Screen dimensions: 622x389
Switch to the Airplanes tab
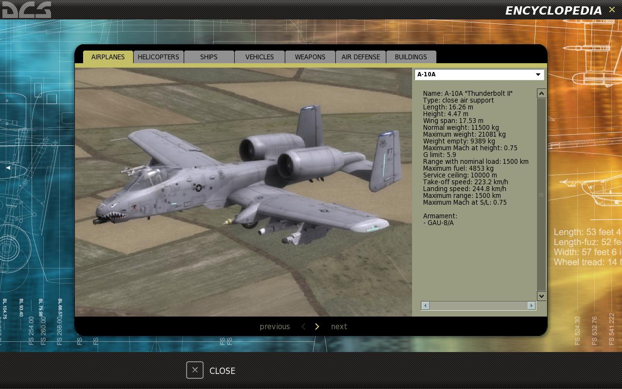[108, 57]
